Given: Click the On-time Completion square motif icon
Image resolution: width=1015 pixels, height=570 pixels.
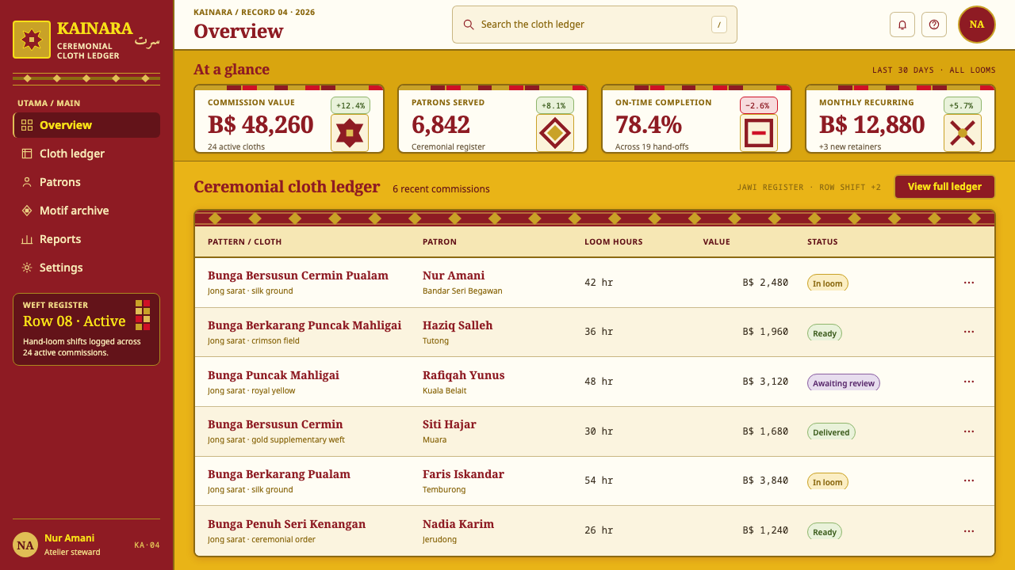Looking at the screenshot, I should point(759,133).
